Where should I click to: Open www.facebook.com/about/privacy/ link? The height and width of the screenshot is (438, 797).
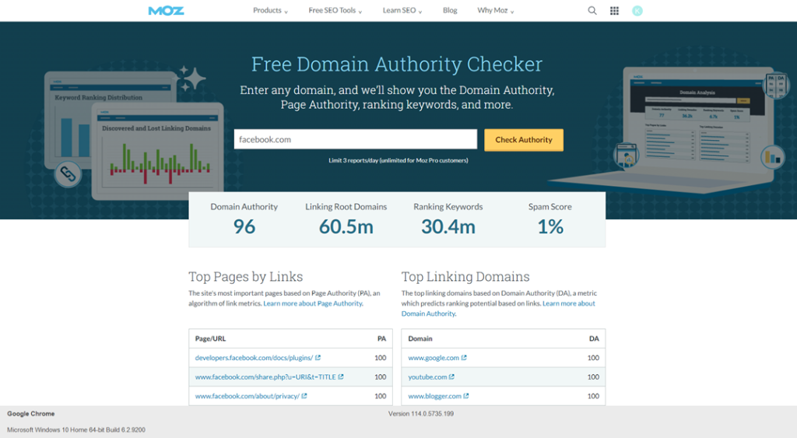click(x=247, y=396)
